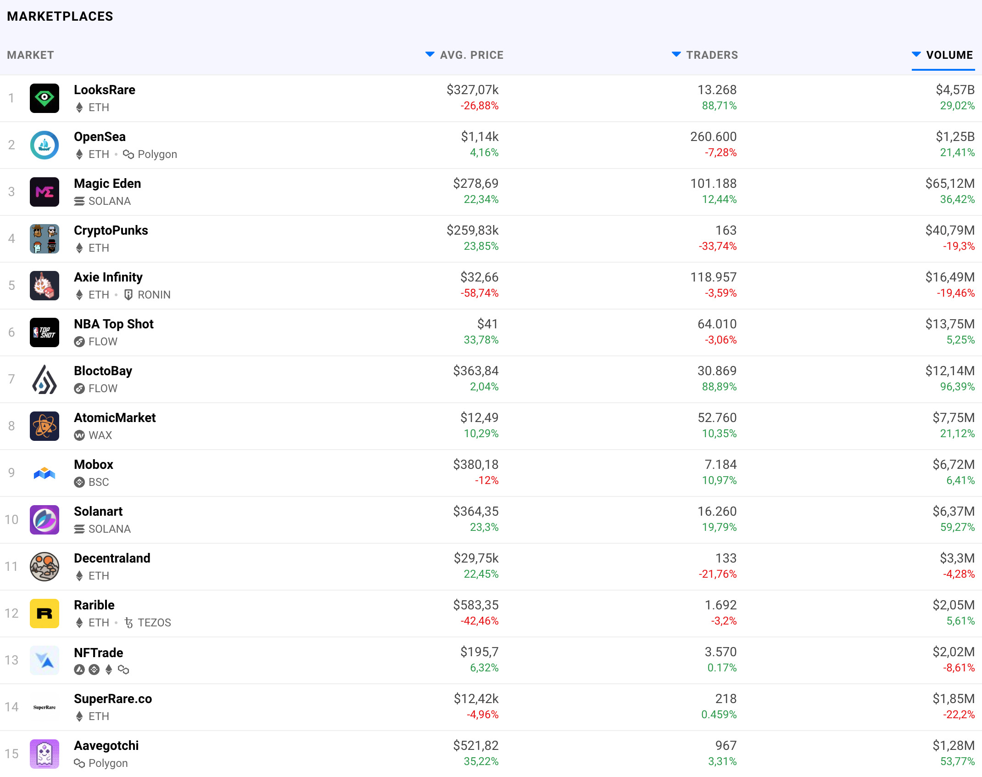Select the VOLUME column header label
Screen dimensions: 982x777
tap(949, 55)
